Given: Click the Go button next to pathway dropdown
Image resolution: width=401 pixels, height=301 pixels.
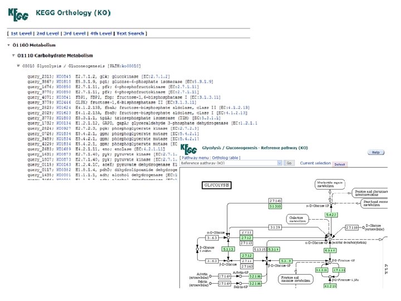Looking at the screenshot, I should (x=289, y=163).
